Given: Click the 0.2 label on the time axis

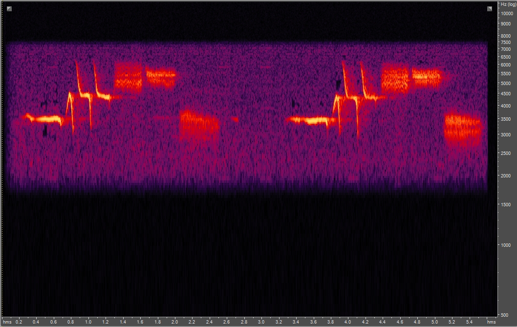Looking at the screenshot, I should (x=19, y=322).
